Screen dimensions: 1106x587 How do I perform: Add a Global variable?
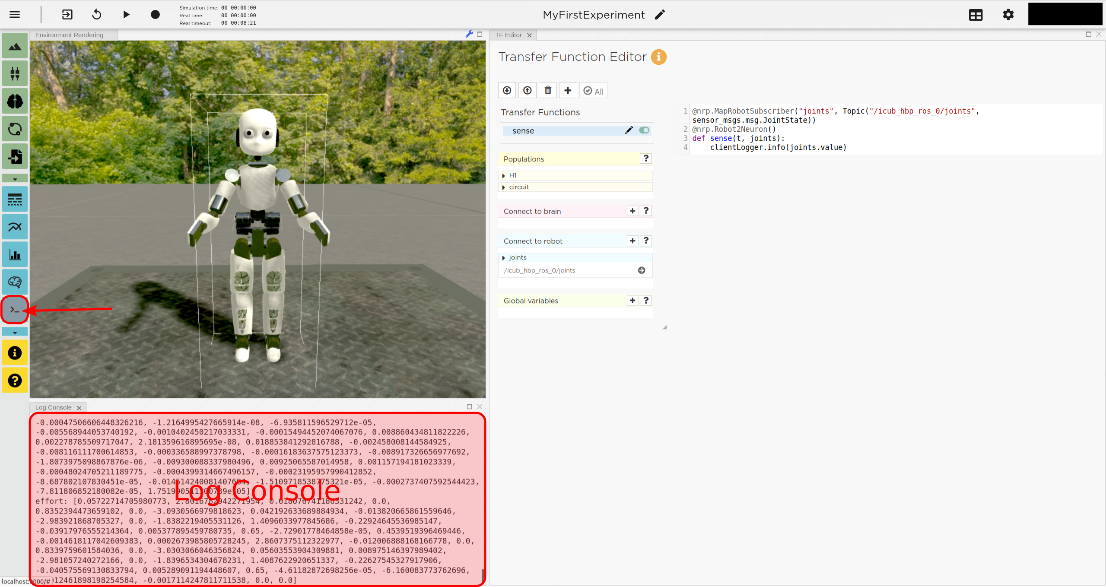pos(632,300)
